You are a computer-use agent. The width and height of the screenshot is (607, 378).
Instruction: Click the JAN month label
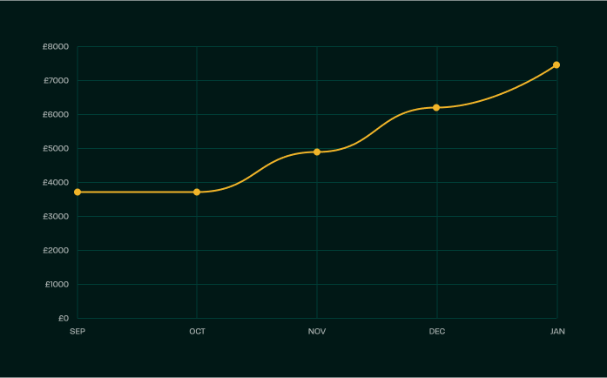pos(557,332)
